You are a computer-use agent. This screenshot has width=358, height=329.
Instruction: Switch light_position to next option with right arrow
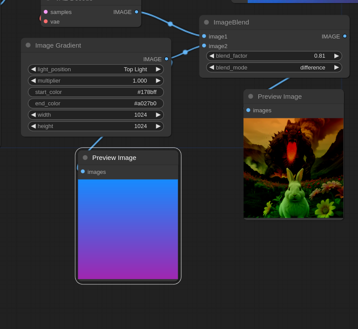(x=158, y=69)
